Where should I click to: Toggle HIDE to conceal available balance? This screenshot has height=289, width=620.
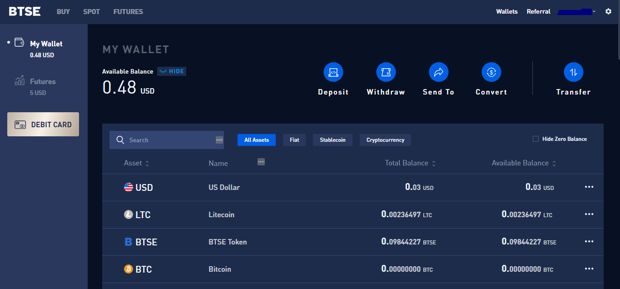point(172,71)
